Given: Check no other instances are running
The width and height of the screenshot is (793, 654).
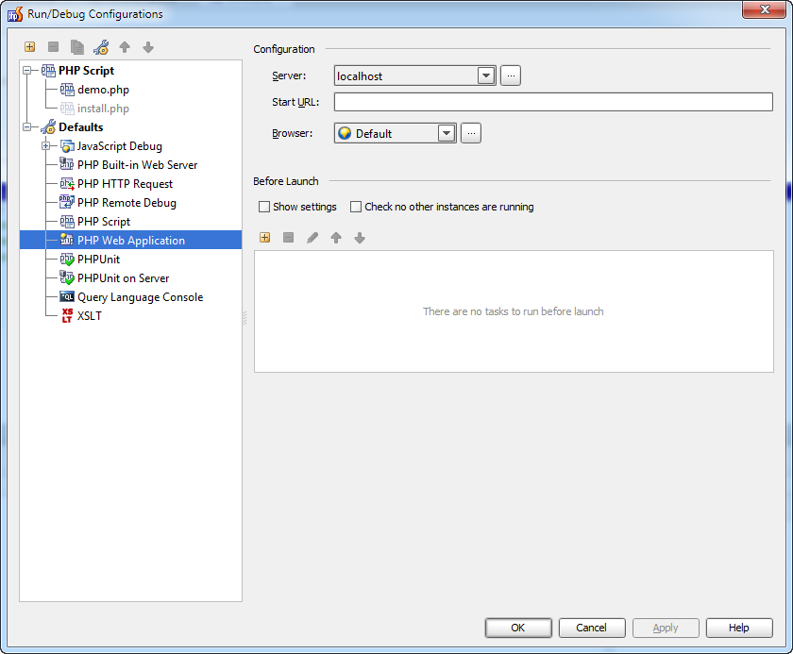Looking at the screenshot, I should [x=356, y=207].
